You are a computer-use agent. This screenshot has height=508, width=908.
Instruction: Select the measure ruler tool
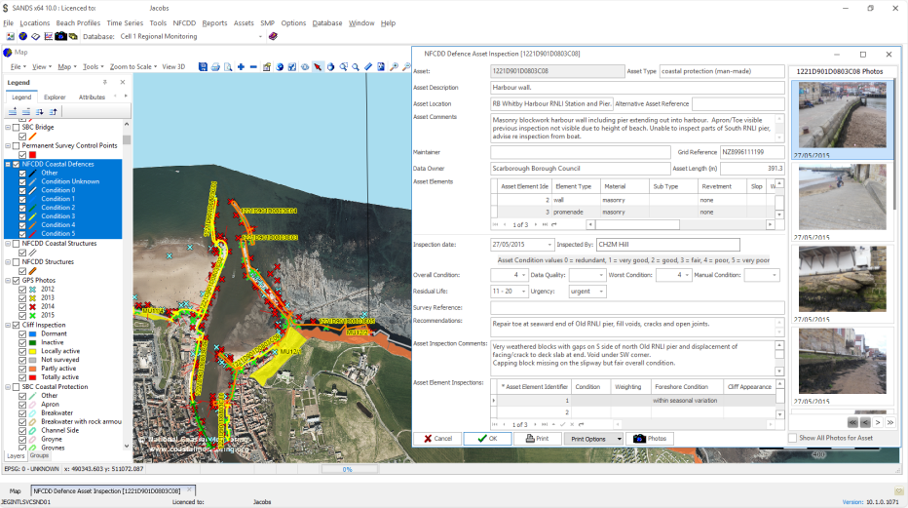coord(368,67)
